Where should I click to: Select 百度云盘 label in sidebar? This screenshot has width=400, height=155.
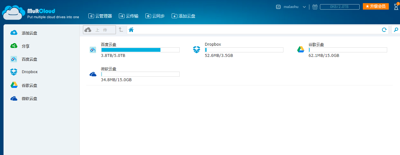(29, 59)
